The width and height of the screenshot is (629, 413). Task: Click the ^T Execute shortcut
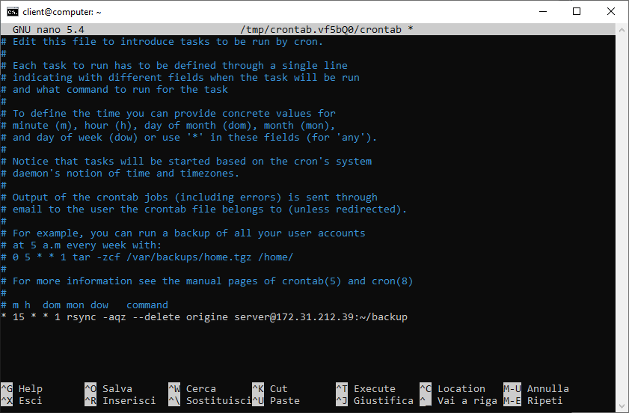coord(366,388)
